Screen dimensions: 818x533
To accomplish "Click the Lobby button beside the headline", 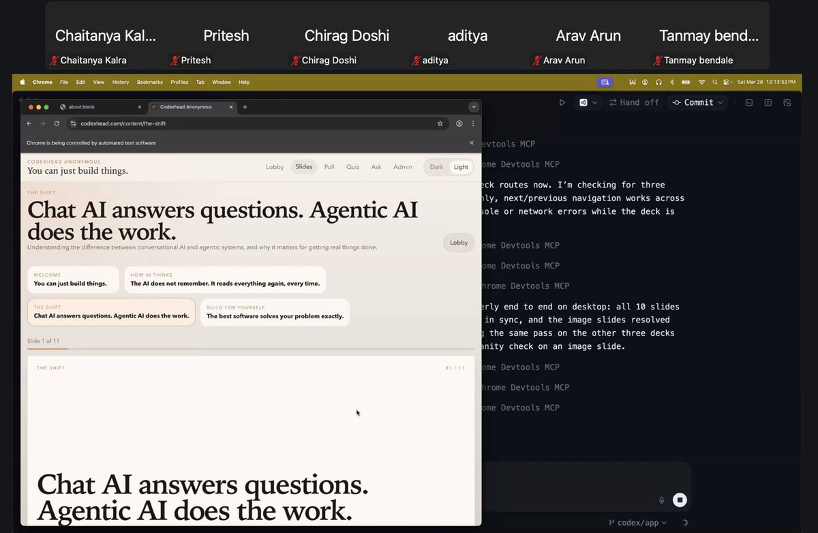I will tap(459, 243).
